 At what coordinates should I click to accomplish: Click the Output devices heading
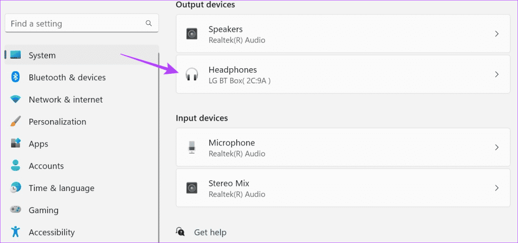(205, 5)
